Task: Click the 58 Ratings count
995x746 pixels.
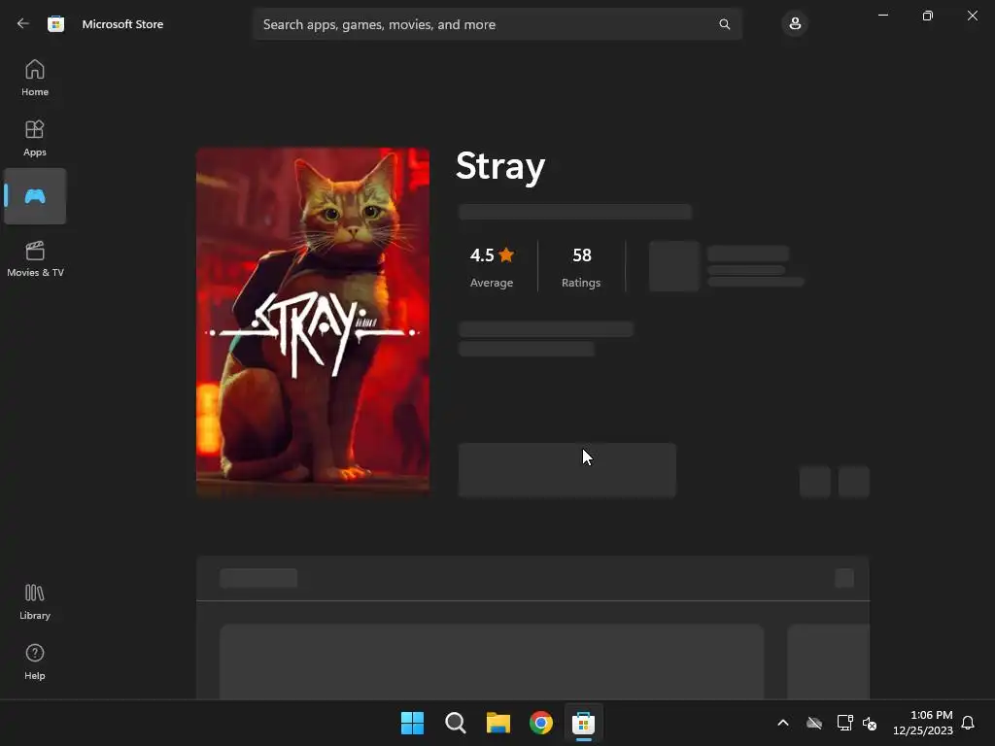Action: click(581, 267)
